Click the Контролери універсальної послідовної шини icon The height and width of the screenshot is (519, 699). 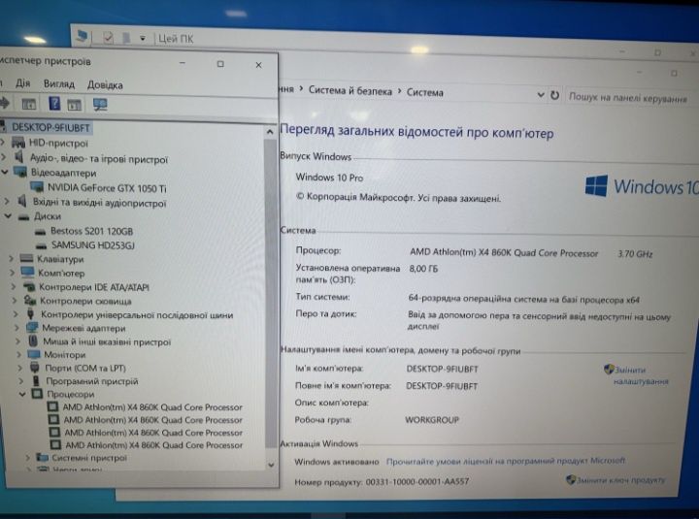pos(30,314)
